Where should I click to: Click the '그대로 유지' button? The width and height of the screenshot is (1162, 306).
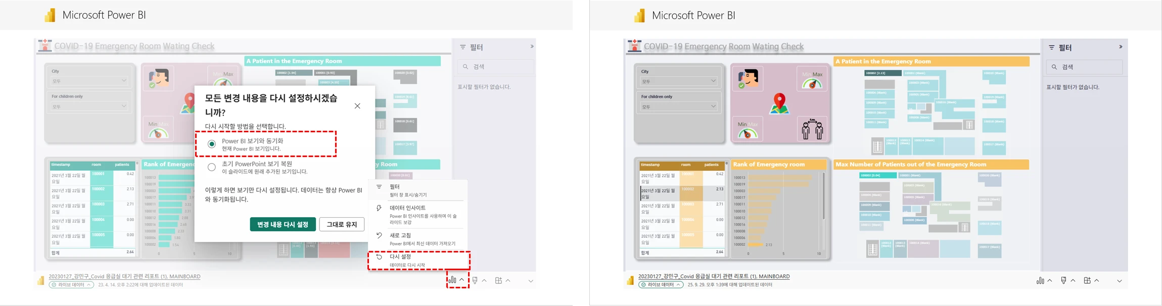coord(342,224)
